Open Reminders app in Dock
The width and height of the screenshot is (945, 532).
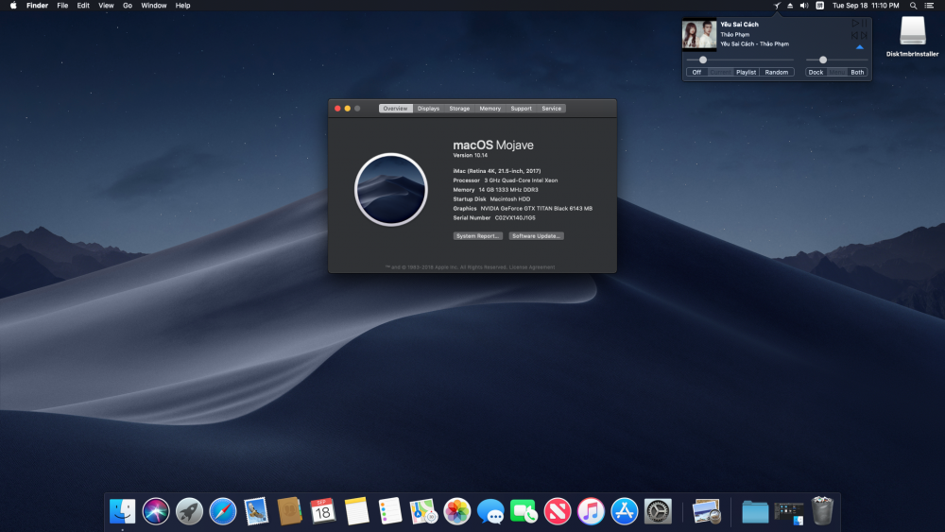(x=390, y=511)
